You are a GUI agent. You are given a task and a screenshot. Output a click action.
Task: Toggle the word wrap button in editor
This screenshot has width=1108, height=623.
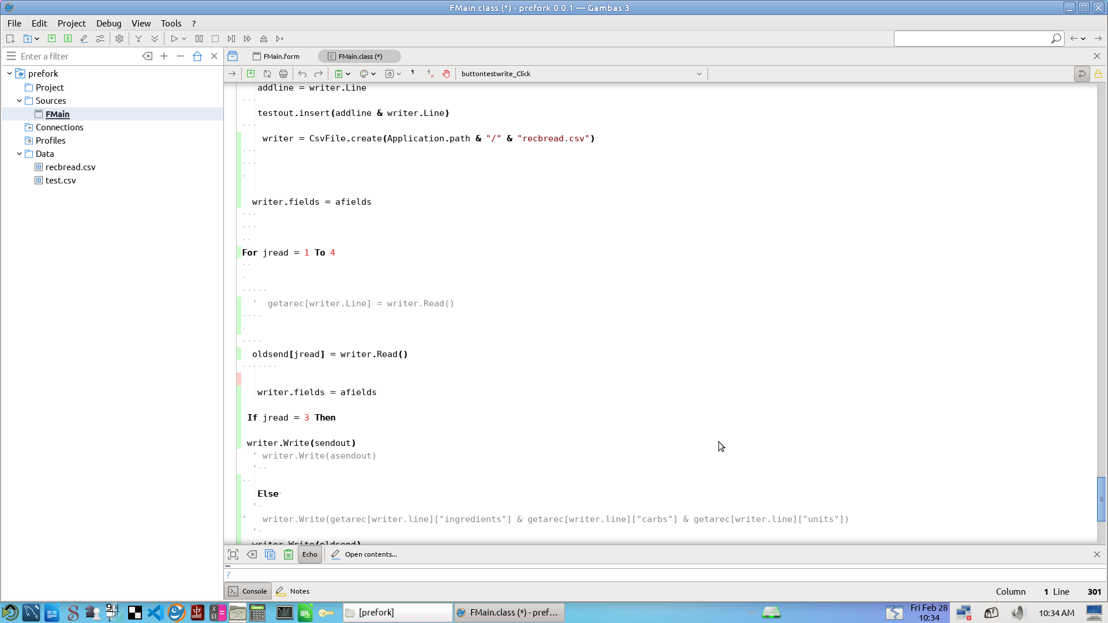[1082, 74]
